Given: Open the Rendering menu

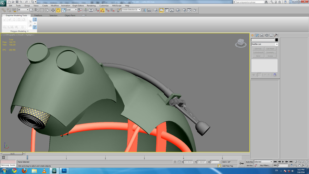Looking at the screenshot, I should tap(91, 6).
